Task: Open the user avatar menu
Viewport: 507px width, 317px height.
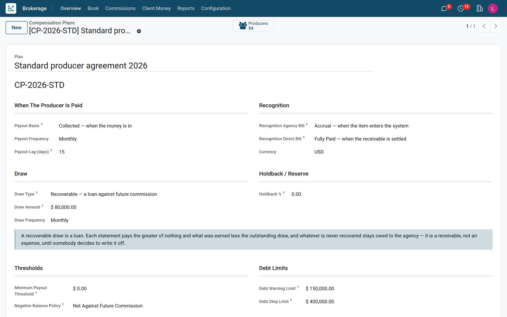Action: coord(493,9)
